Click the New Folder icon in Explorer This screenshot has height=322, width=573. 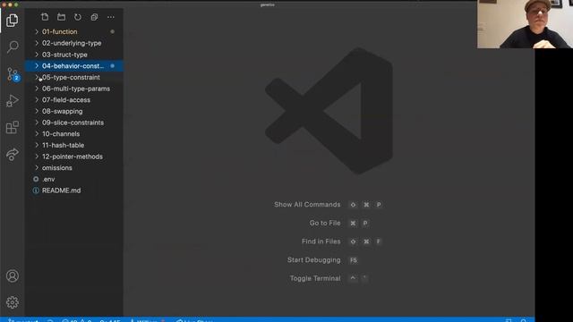61,17
